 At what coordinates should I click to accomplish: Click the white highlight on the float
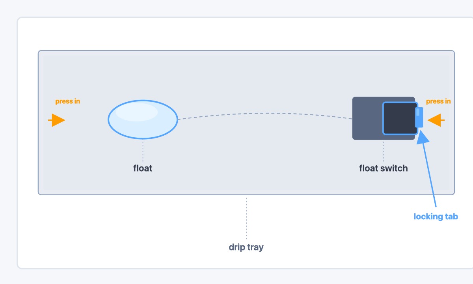[137, 112]
